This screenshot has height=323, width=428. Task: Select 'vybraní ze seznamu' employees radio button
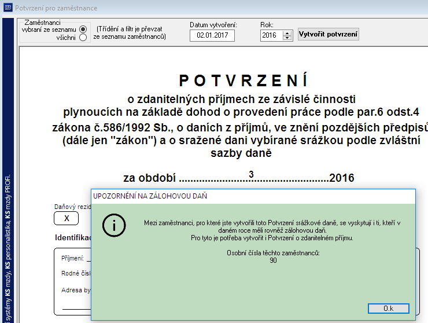tap(83, 30)
